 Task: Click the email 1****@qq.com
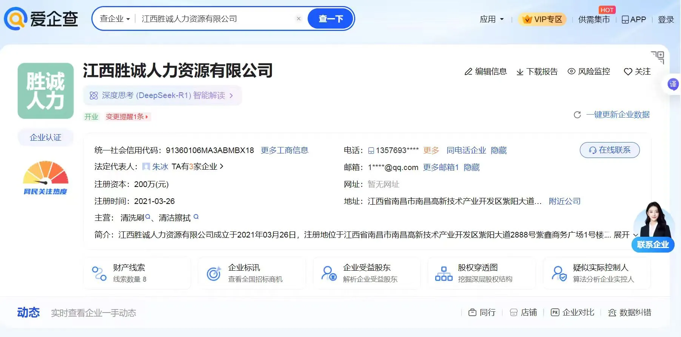pyautogui.click(x=393, y=167)
